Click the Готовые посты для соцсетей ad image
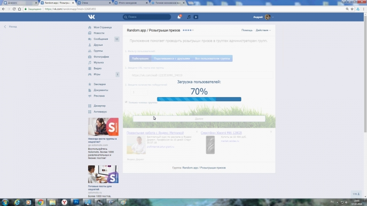This screenshot has width=367, height=206. [x=103, y=174]
